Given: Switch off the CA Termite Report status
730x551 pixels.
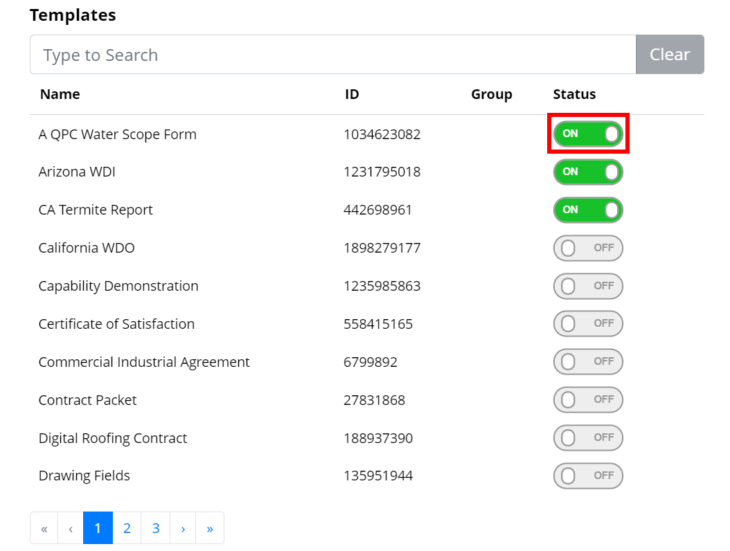Looking at the screenshot, I should 588,210.
